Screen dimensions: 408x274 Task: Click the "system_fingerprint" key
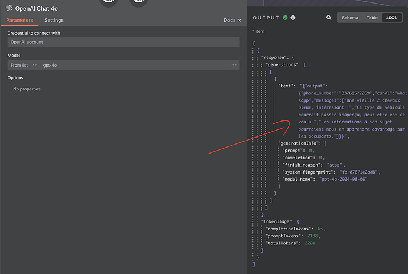coord(308,172)
